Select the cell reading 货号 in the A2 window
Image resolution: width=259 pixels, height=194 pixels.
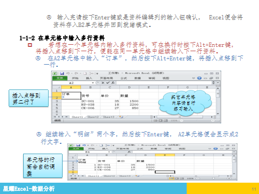tap(91, 95)
